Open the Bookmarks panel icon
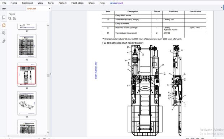This screenshot has height=139, width=224. click(x=4, y=17)
